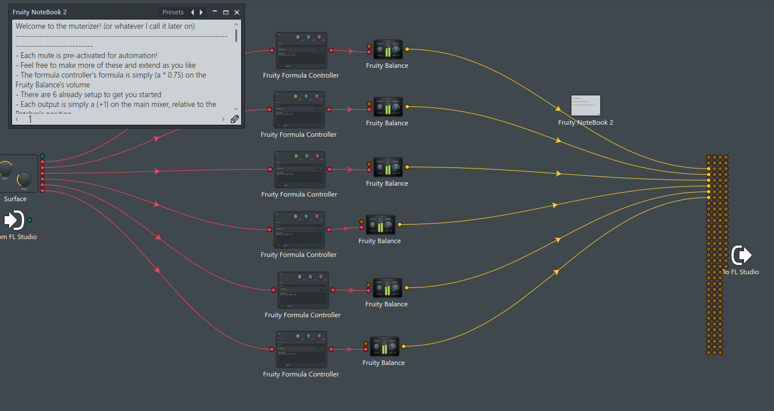
Task: Click the topmost Formula Controller red output port
Action: [331, 51]
